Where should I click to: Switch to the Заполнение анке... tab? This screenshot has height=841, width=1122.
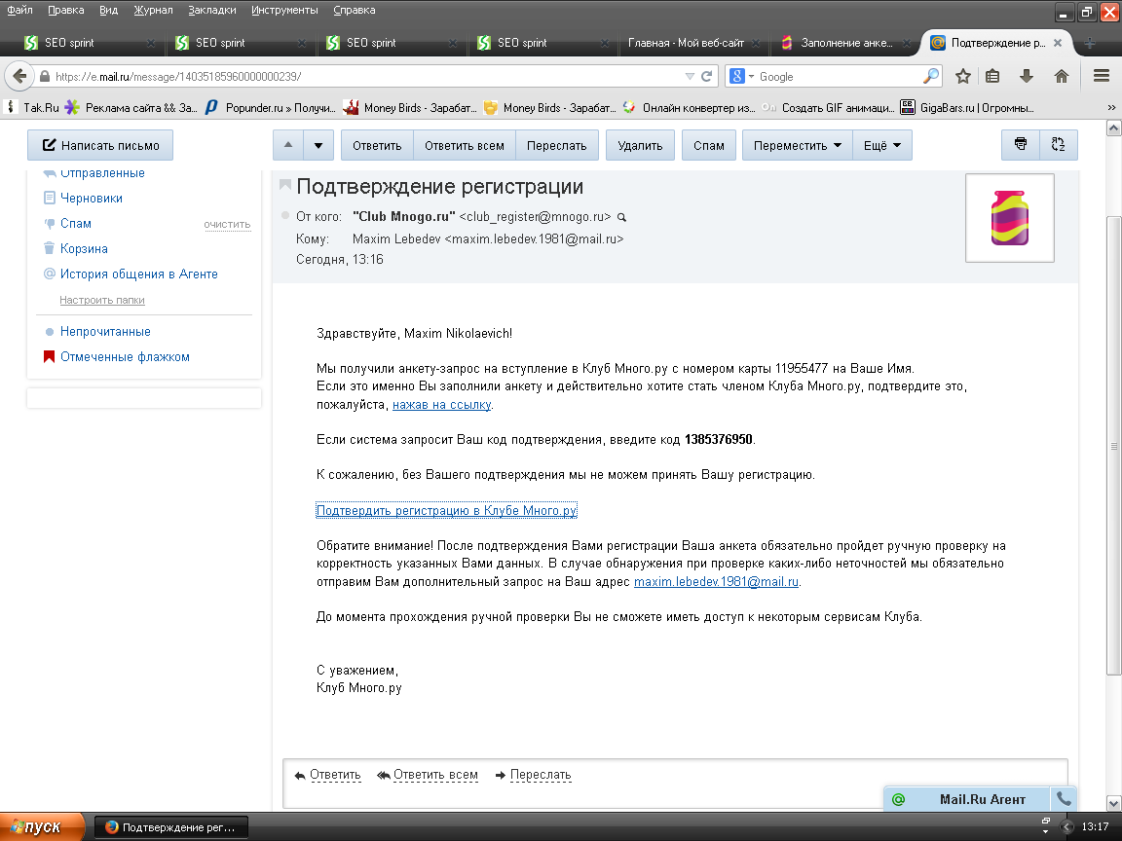point(846,43)
